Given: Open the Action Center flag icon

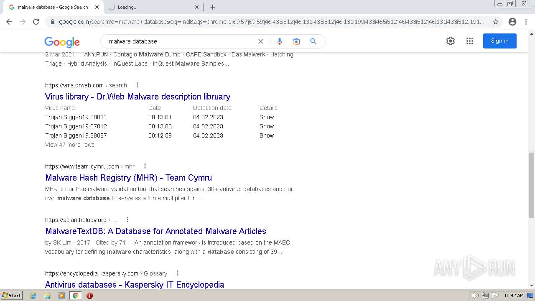Looking at the screenshot, I should tap(495, 296).
